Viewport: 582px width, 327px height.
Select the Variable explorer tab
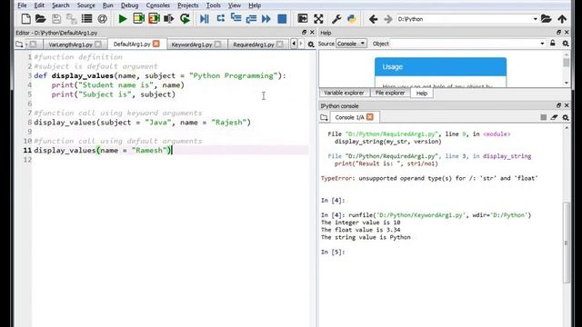[344, 93]
